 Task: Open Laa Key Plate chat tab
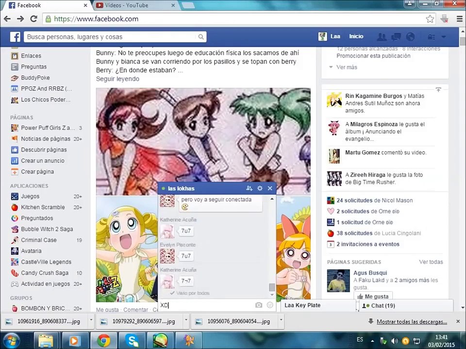[318, 305]
